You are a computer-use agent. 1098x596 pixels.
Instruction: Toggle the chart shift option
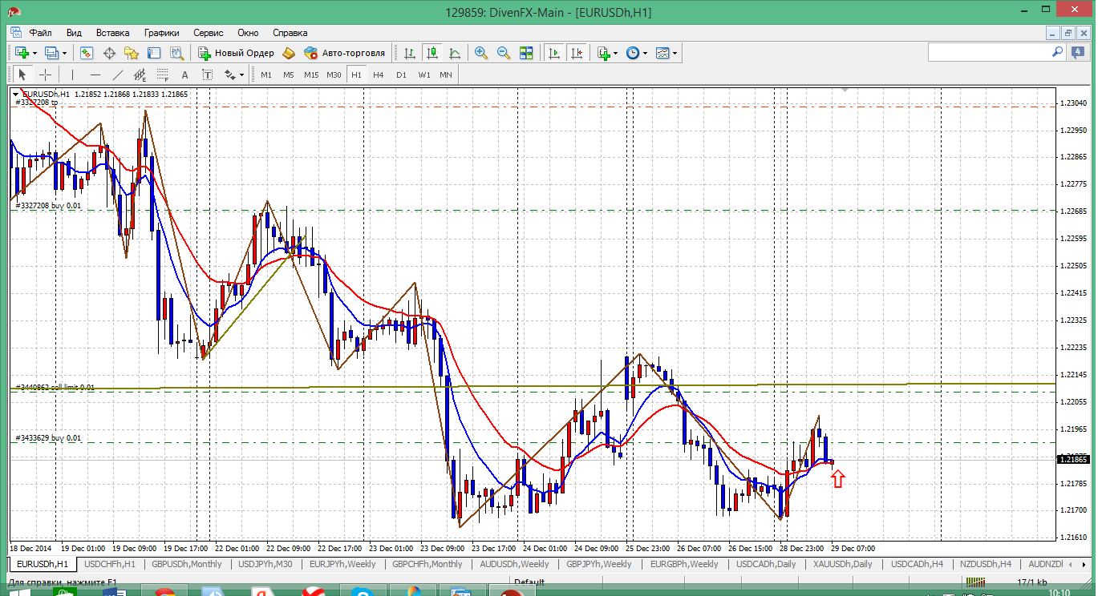[577, 53]
